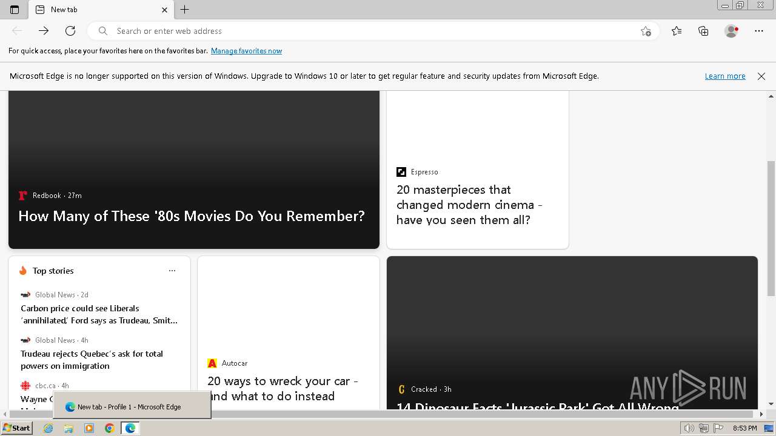Open File Explorer from taskbar

(69, 428)
